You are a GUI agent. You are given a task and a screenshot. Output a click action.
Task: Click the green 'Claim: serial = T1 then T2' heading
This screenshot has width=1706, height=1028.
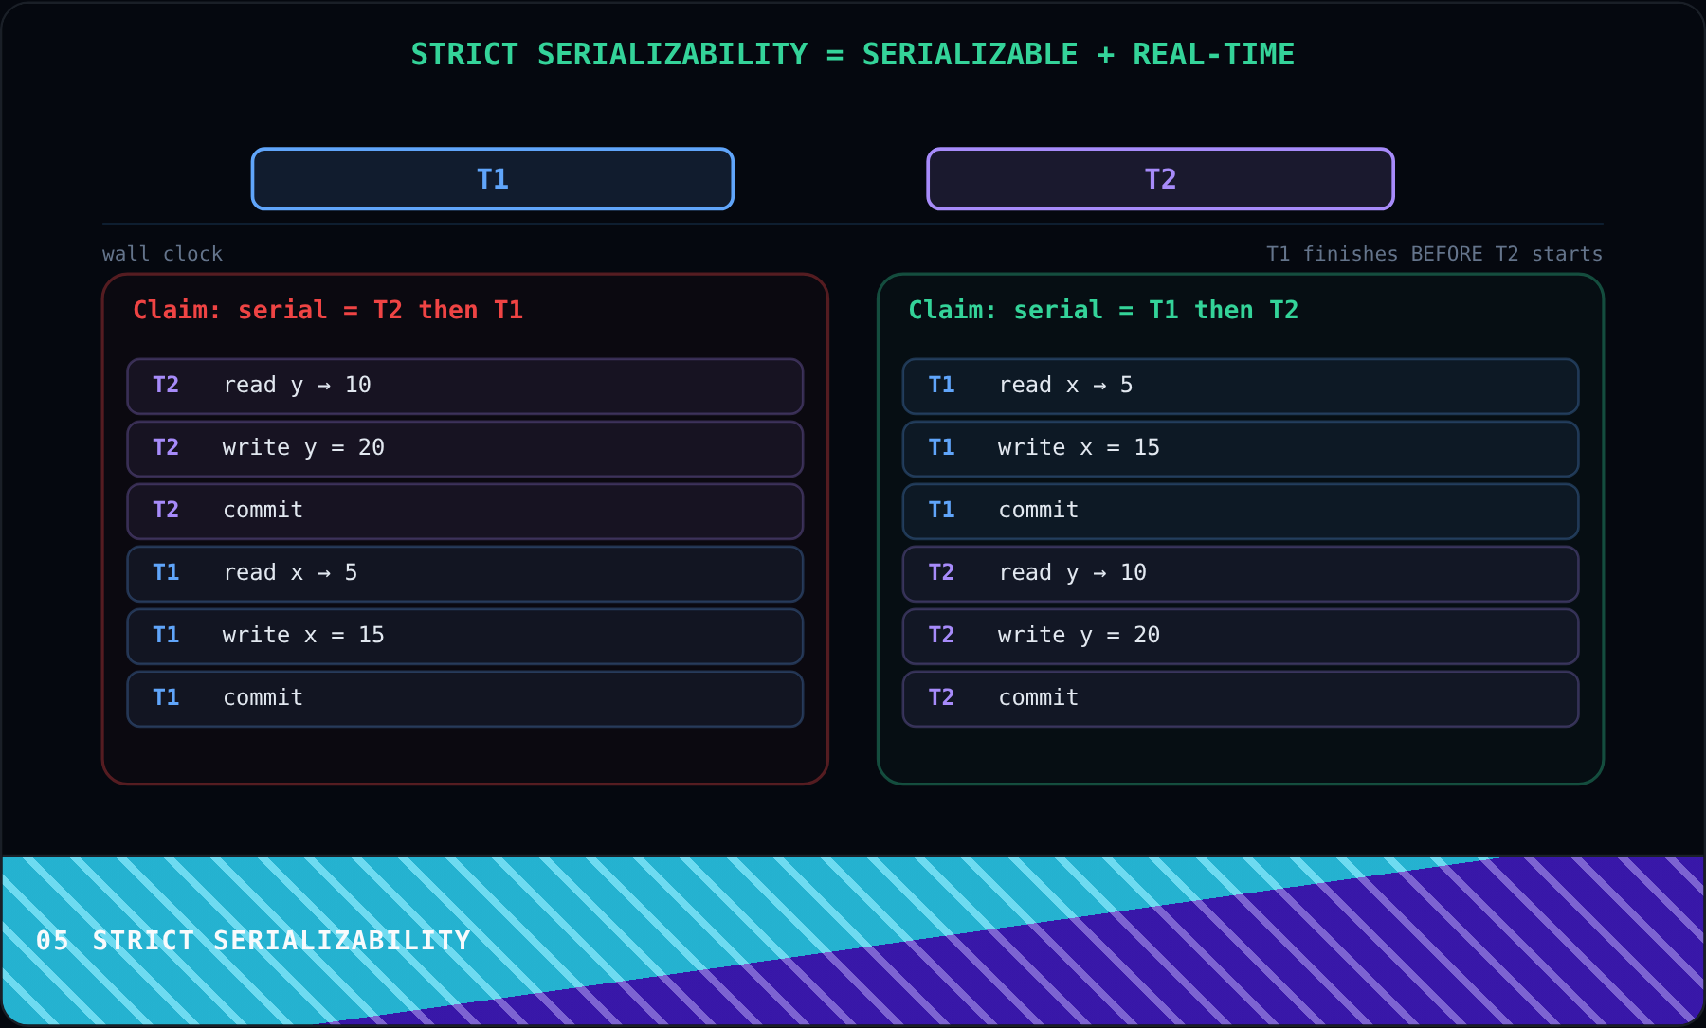(1103, 310)
